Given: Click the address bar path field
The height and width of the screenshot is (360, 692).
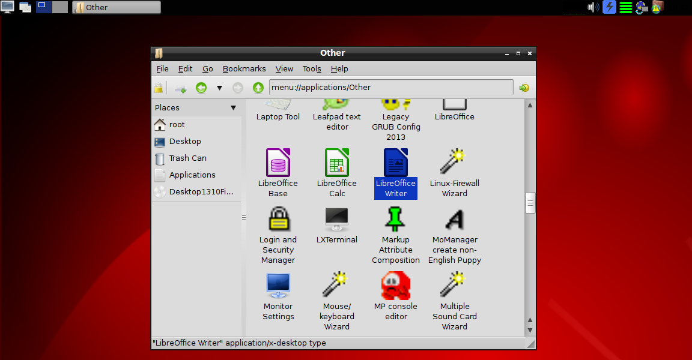Looking at the screenshot, I should click(391, 87).
